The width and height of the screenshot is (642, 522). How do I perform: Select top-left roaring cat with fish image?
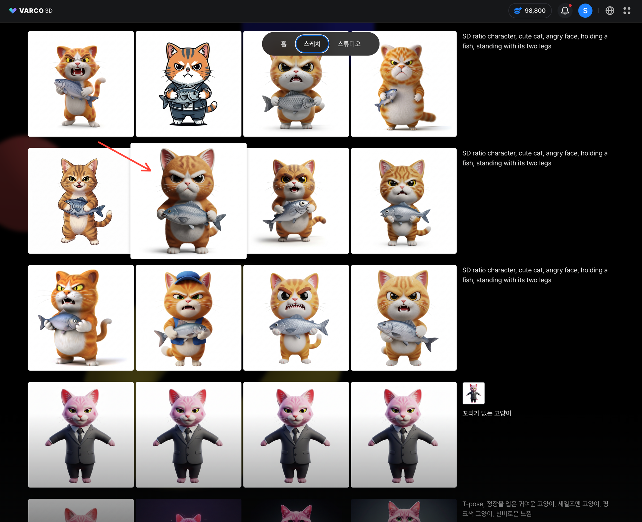pyautogui.click(x=81, y=84)
